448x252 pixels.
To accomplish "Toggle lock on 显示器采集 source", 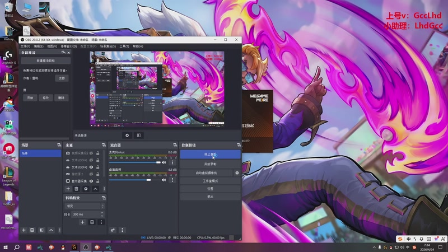I will point(97,181).
